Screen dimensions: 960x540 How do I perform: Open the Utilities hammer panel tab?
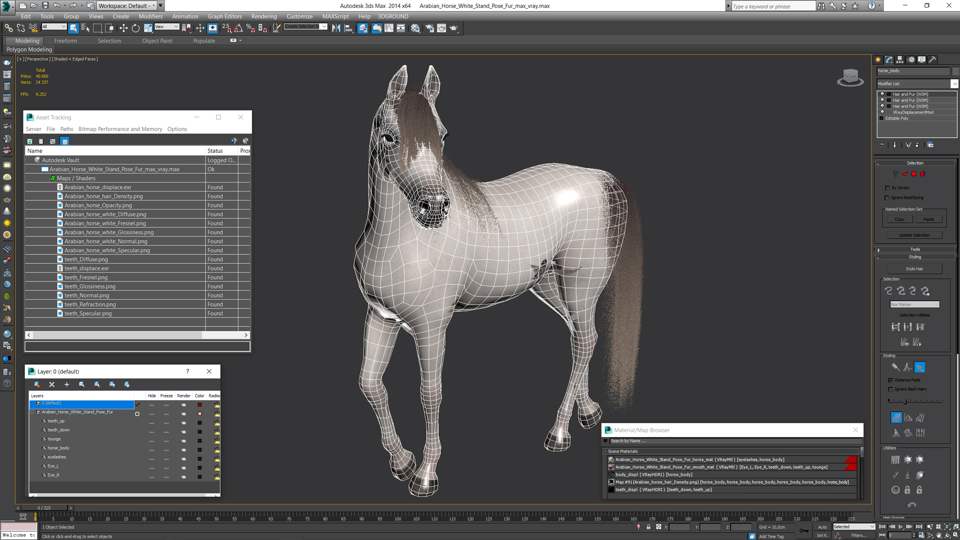(932, 59)
